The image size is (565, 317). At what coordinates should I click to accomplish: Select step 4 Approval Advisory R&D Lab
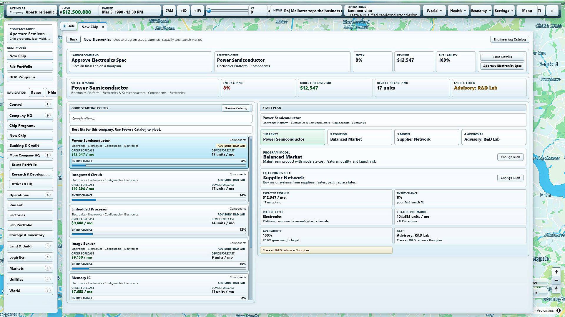pyautogui.click(x=494, y=137)
